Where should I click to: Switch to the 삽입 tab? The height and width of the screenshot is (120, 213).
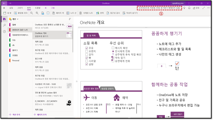(x=11, y=8)
